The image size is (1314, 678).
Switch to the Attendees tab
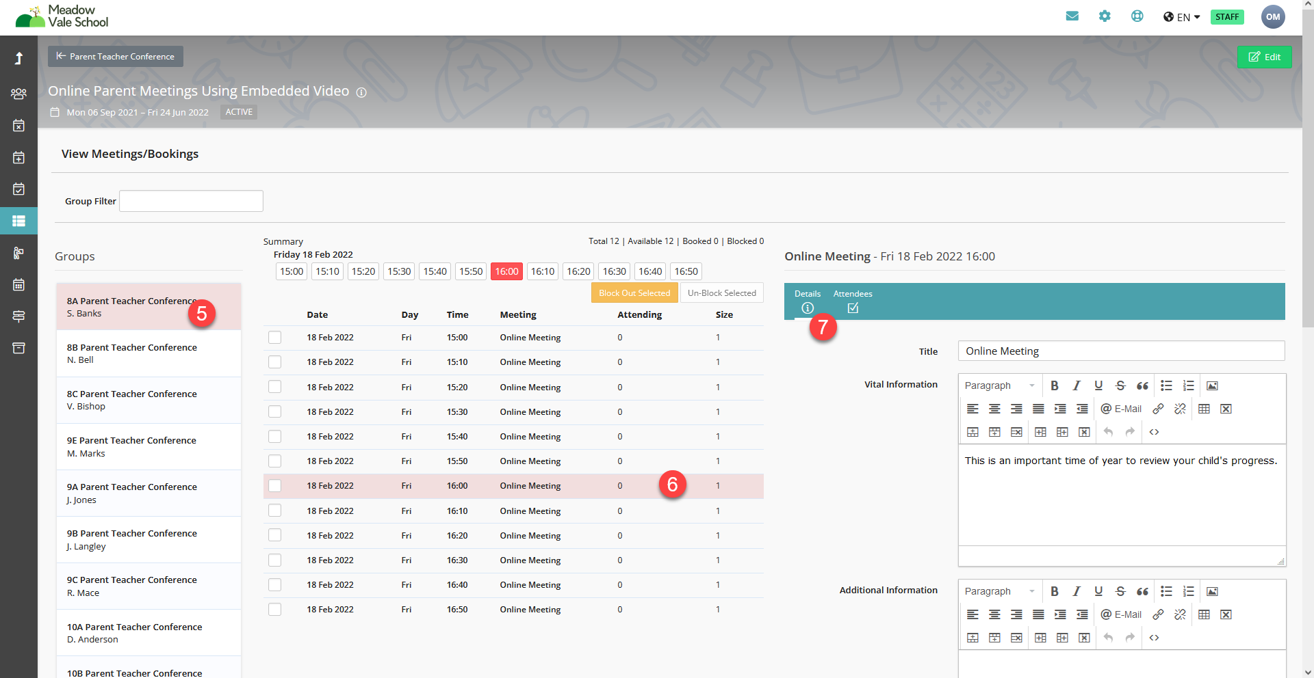(x=853, y=301)
